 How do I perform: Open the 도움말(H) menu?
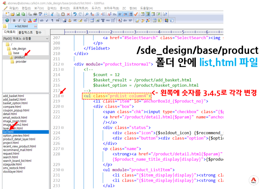point(146,8)
